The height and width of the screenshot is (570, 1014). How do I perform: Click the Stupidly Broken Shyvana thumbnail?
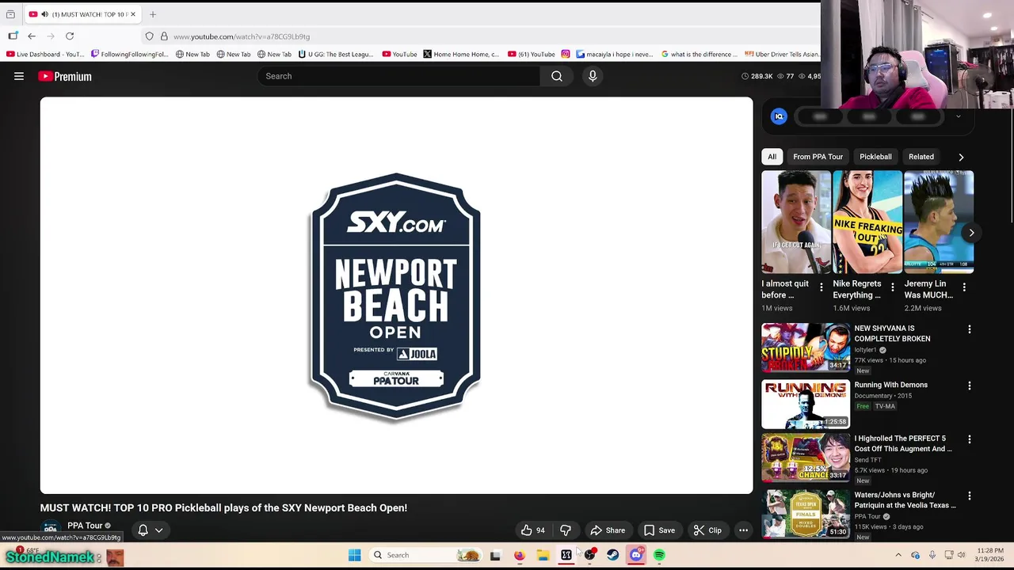click(806, 348)
